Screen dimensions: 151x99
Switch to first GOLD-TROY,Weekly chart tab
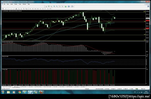tap(7, 87)
